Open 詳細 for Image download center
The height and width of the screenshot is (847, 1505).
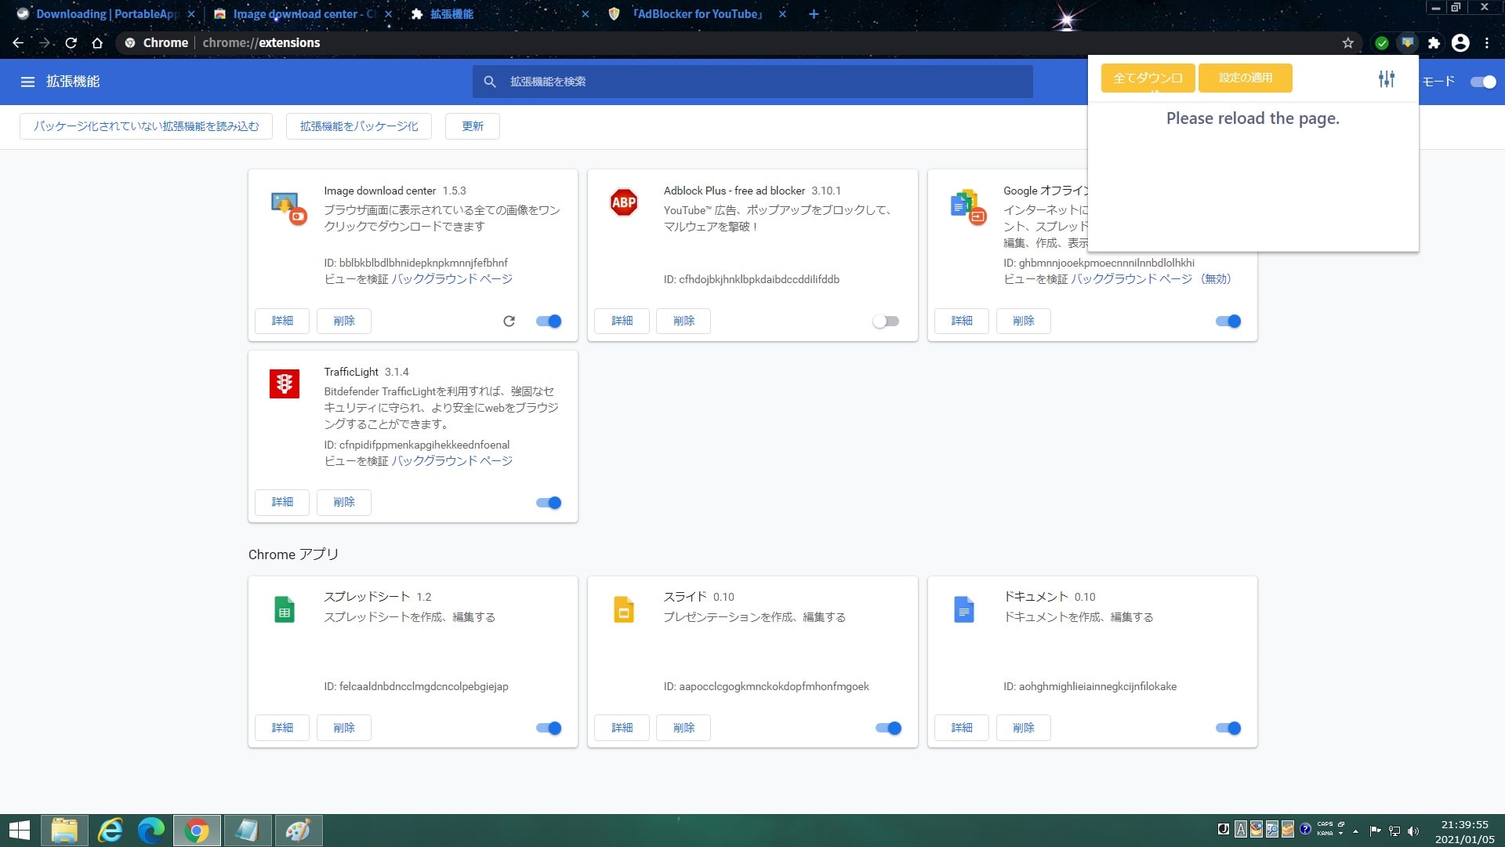(x=282, y=321)
